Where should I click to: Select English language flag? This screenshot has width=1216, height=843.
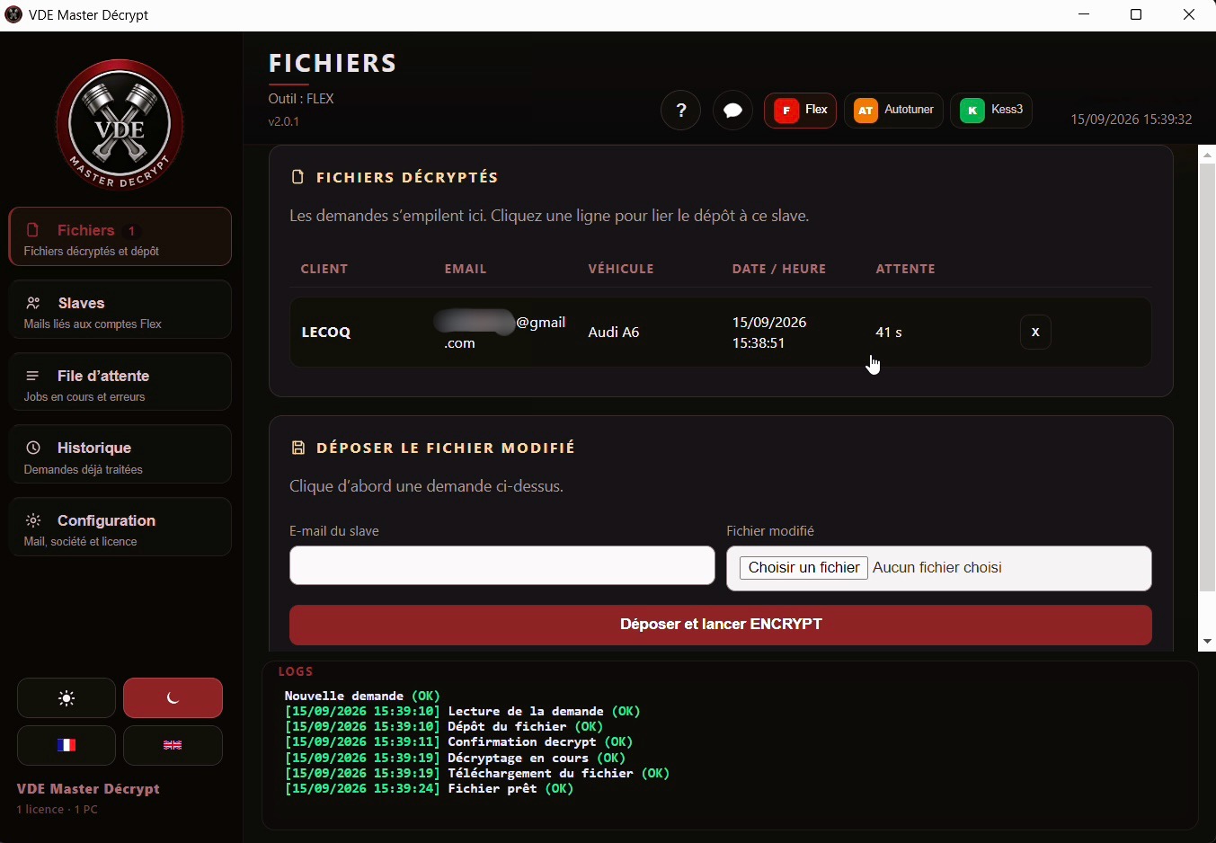pos(173,745)
